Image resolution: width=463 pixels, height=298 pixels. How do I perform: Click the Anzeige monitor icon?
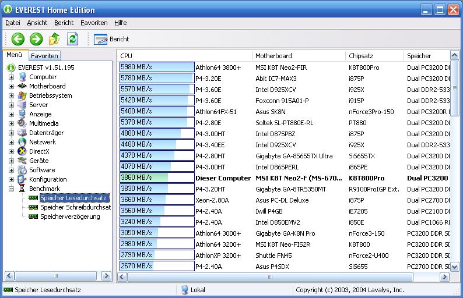click(x=22, y=114)
